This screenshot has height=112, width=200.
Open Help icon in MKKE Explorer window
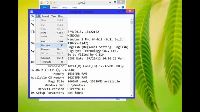pyautogui.click(x=123, y=7)
